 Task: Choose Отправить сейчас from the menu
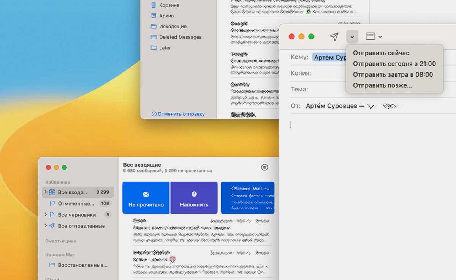click(x=381, y=53)
